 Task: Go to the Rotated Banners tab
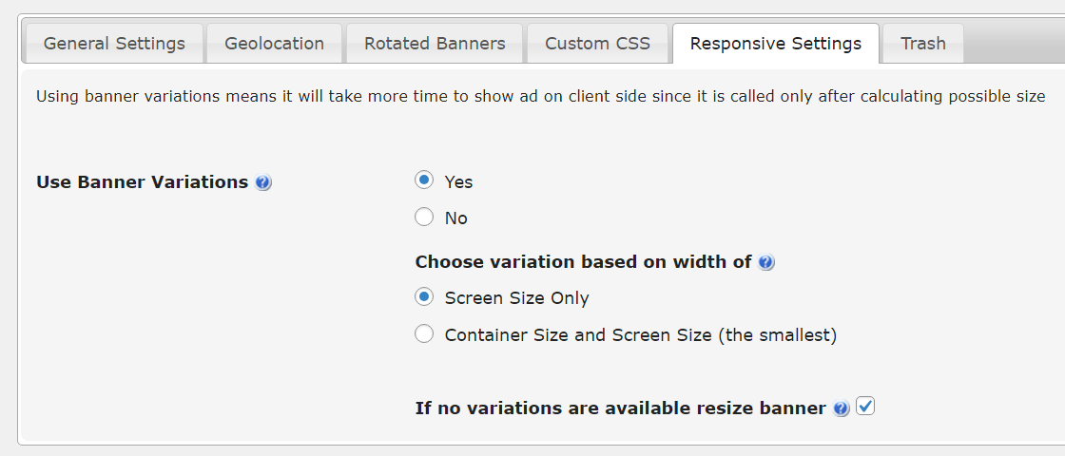(x=435, y=44)
